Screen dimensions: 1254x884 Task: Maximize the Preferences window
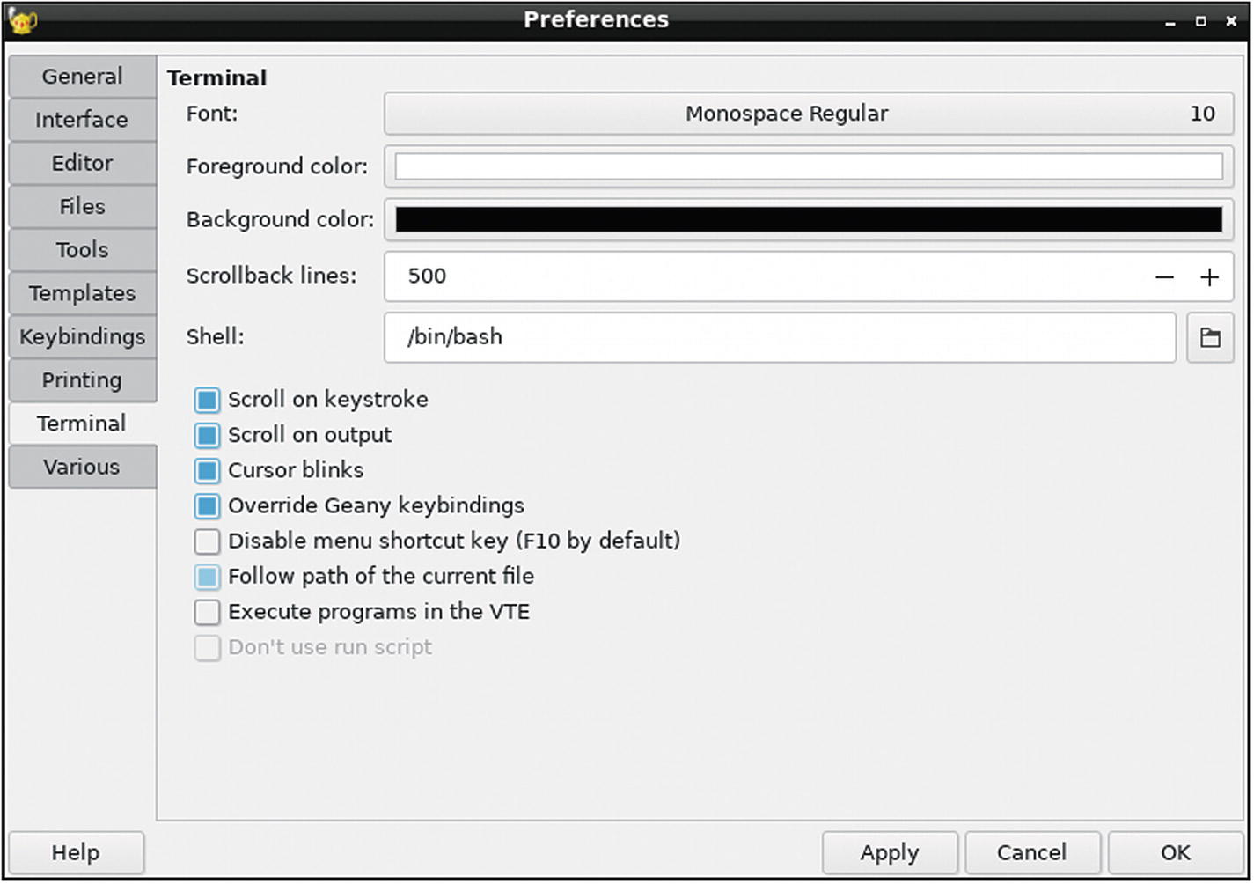(x=1200, y=21)
